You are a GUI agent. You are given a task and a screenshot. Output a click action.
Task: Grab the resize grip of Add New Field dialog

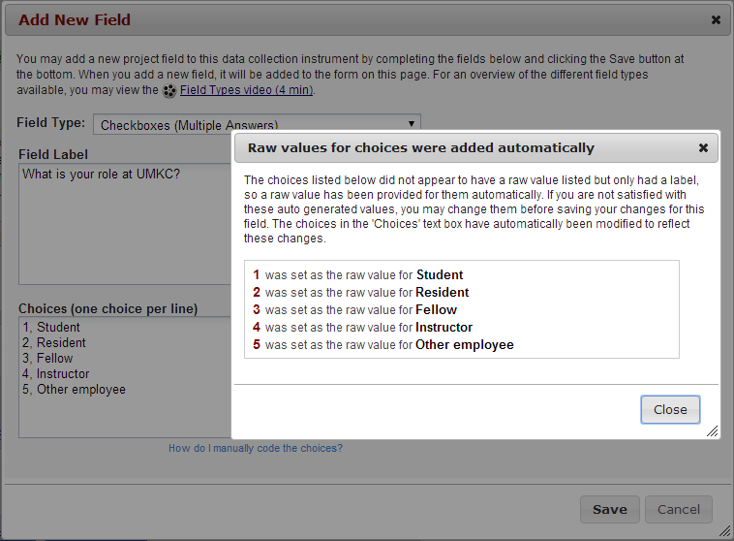pyautogui.click(x=725, y=531)
